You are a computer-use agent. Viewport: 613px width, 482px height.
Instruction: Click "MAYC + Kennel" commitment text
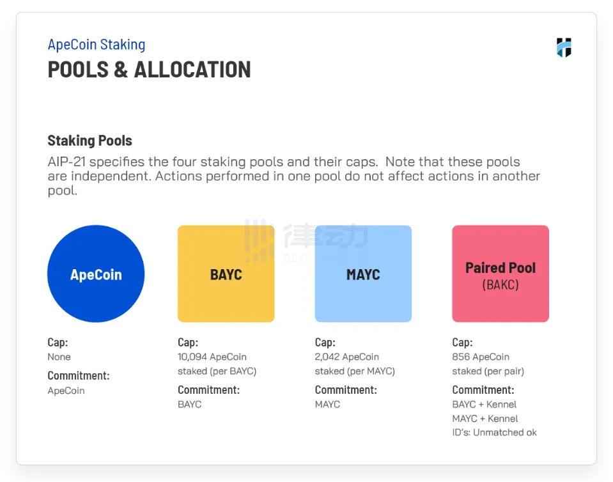pos(485,418)
